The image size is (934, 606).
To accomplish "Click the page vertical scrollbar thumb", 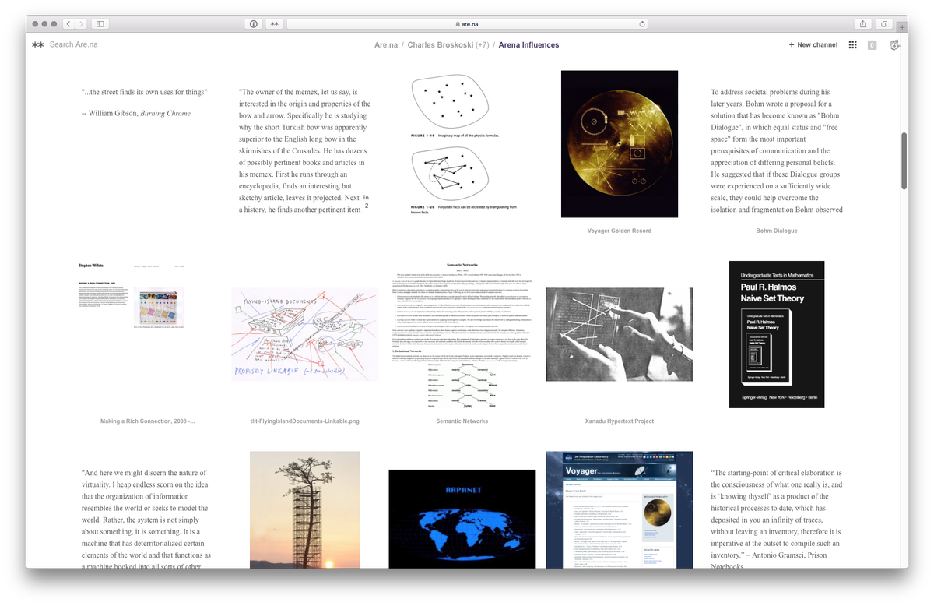I will (x=904, y=160).
